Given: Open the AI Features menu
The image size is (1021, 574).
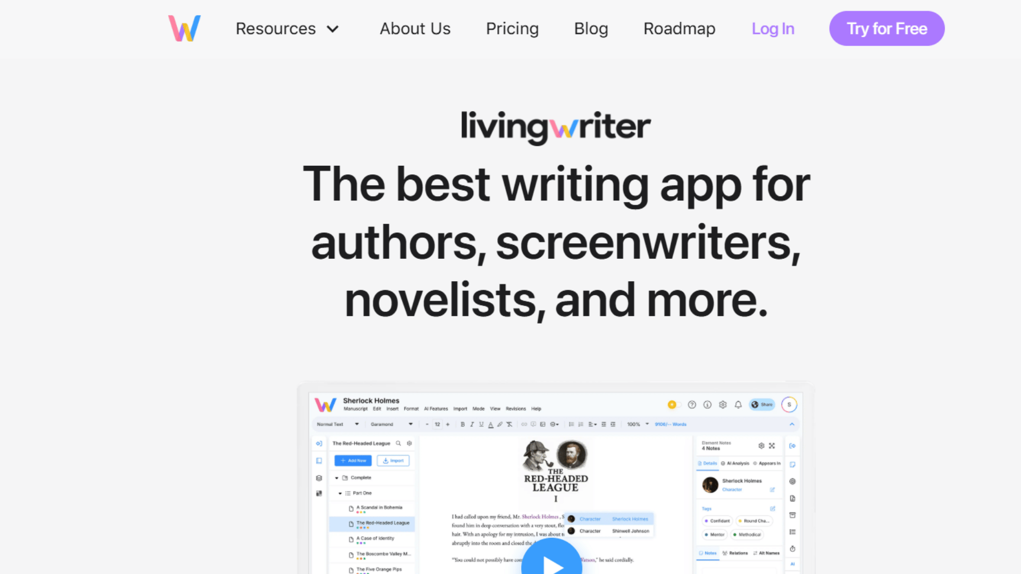Looking at the screenshot, I should pos(436,409).
